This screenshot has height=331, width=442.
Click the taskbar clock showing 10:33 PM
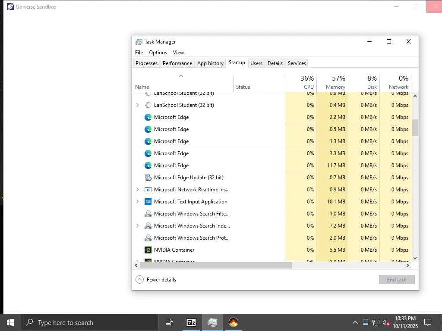click(405, 322)
